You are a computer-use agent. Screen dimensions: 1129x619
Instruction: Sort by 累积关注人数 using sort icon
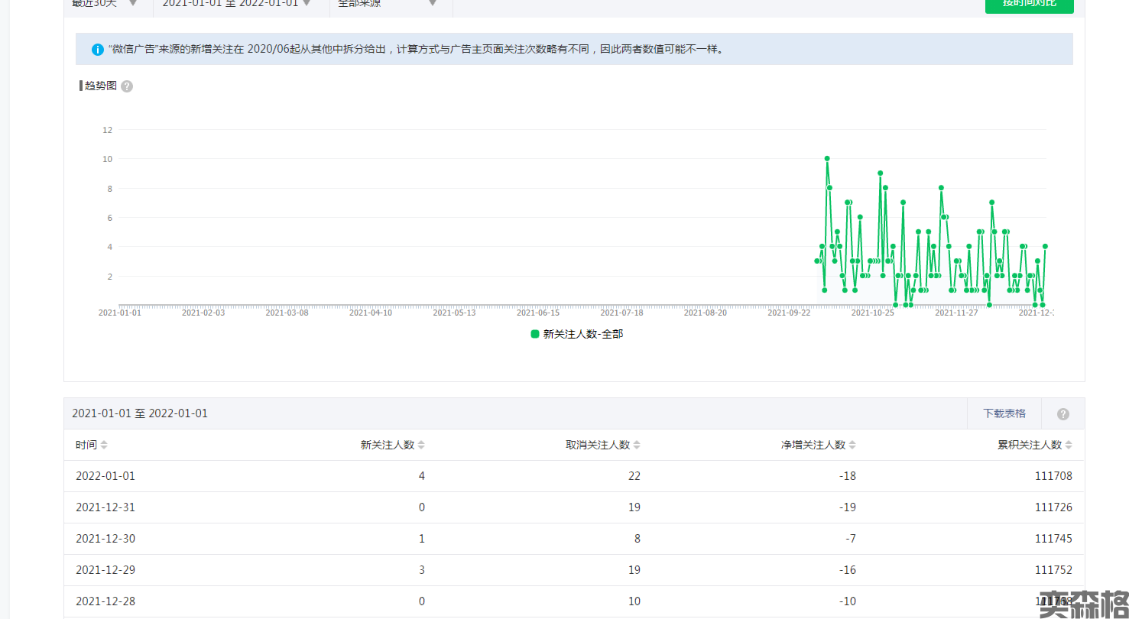[1069, 445]
